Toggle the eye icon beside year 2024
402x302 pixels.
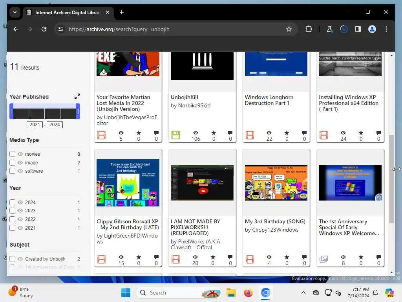point(20,203)
